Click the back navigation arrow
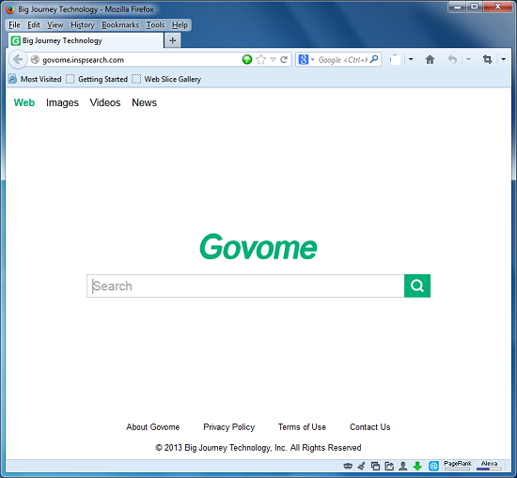 (18, 59)
